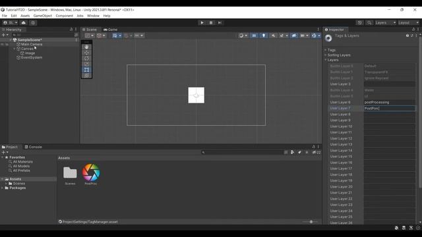Image resolution: width=422 pixels, height=237 pixels.
Task: Open the Layers dropdown in top toolbar
Action: tap(385, 23)
